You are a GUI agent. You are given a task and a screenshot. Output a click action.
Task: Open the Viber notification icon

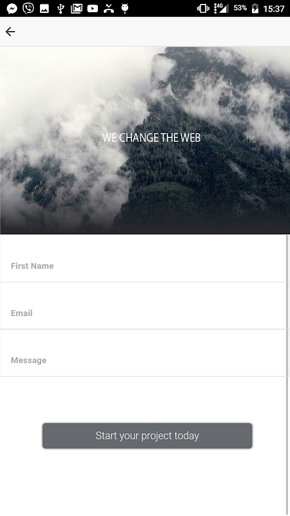[x=28, y=8]
